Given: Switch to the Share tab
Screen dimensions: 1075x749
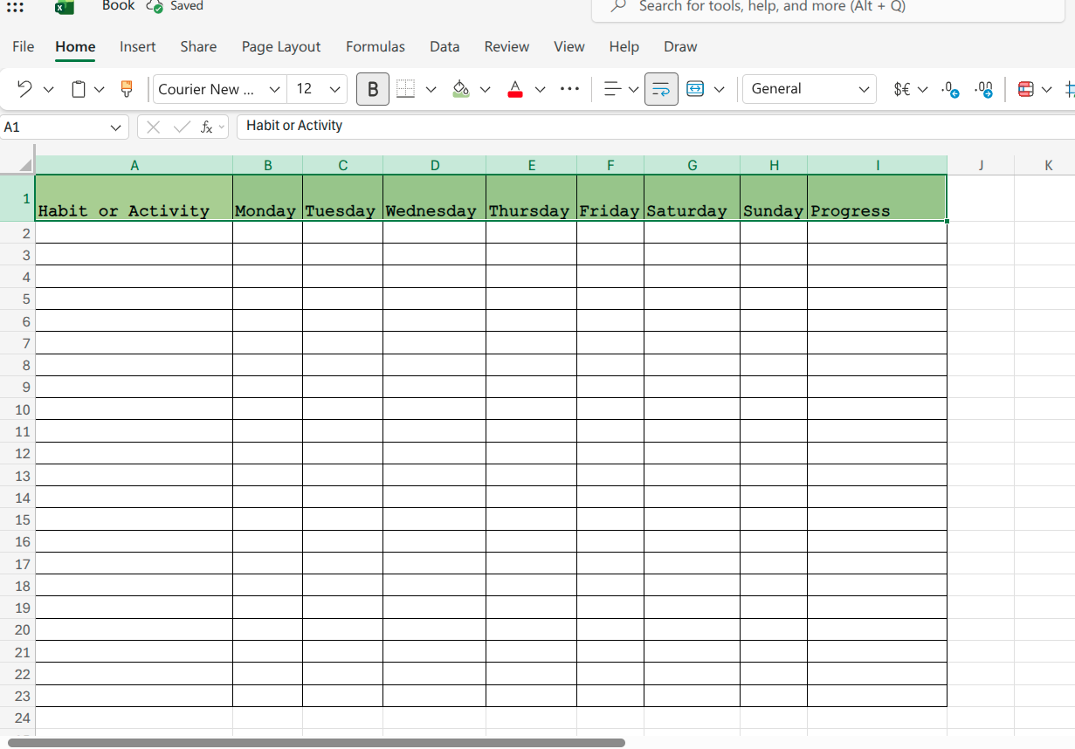Looking at the screenshot, I should point(198,47).
